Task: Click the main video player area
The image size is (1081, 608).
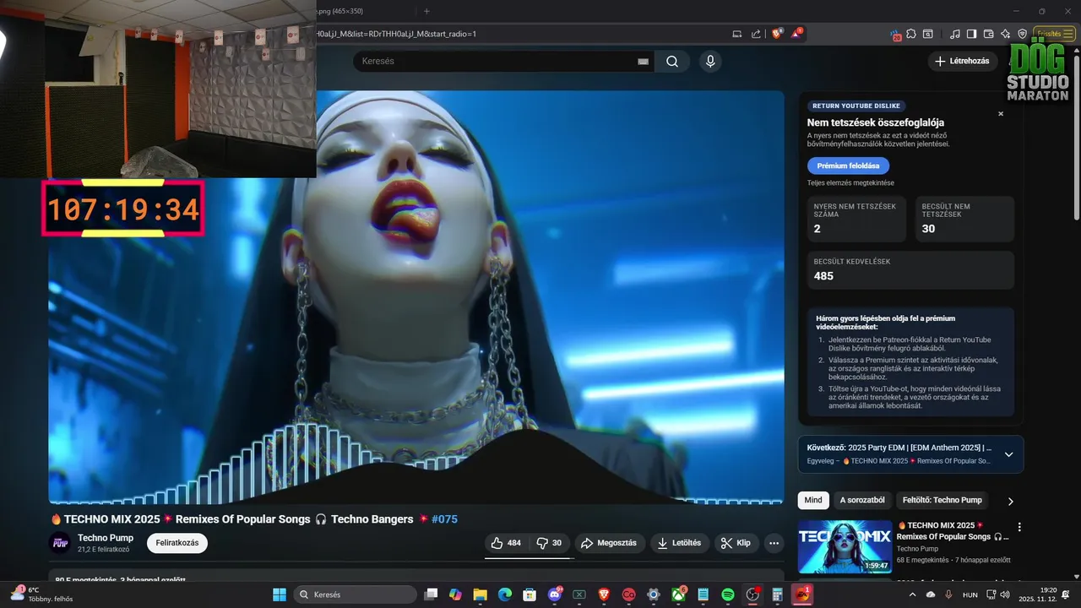Action: click(416, 297)
